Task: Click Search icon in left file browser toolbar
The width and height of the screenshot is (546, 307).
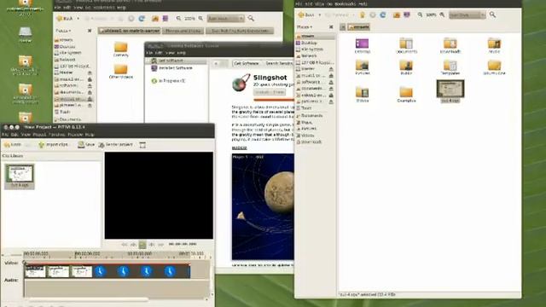Action: pos(251,19)
